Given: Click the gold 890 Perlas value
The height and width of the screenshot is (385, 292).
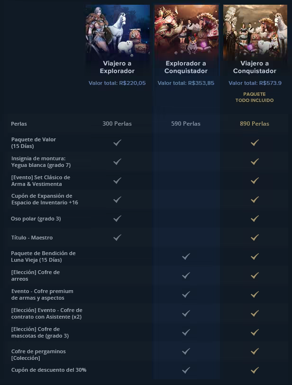Looking at the screenshot, I should 255,124.
